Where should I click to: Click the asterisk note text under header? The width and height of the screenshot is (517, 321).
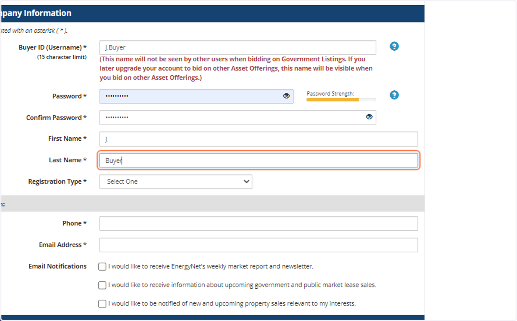click(34, 31)
